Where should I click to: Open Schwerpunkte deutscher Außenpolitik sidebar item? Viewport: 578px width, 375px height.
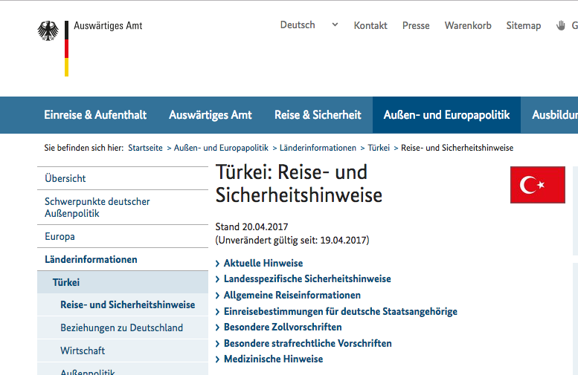pos(123,208)
